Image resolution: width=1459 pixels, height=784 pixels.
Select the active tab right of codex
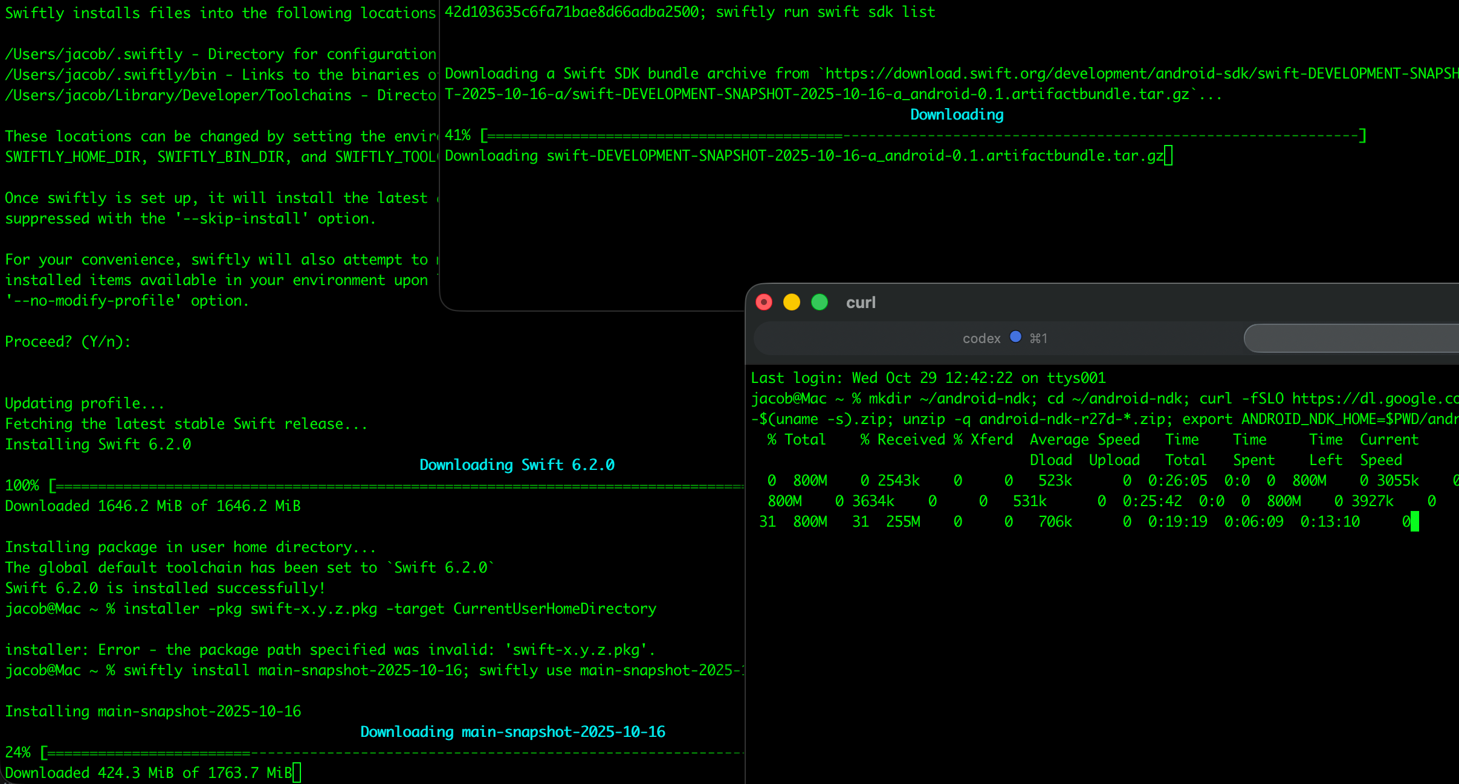coord(1351,338)
